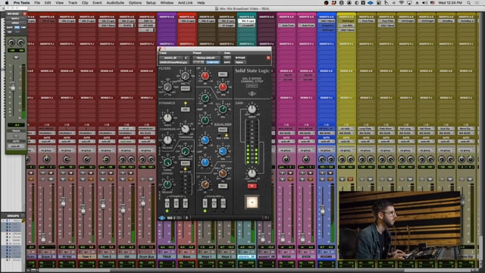Toggle the Dynamics Link button

(x=185, y=109)
